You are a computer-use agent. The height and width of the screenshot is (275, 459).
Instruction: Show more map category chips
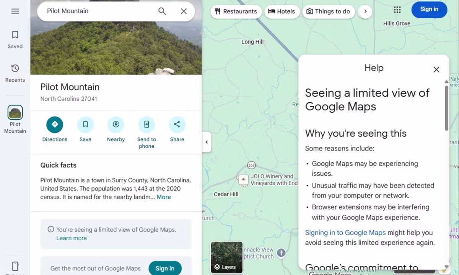pyautogui.click(x=365, y=11)
